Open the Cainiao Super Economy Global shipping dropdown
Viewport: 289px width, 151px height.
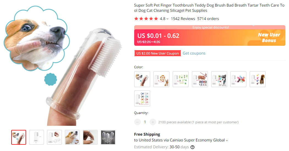227,140
